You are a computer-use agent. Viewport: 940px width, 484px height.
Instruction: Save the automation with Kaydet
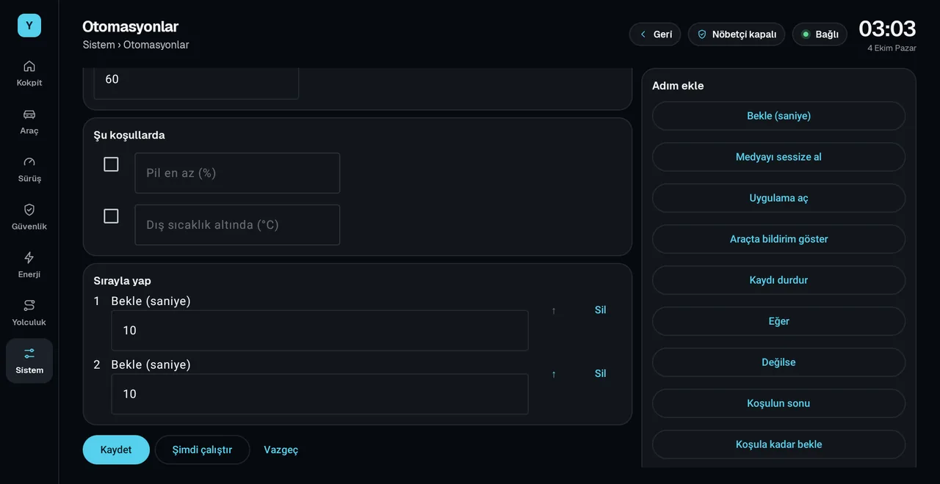(x=116, y=450)
